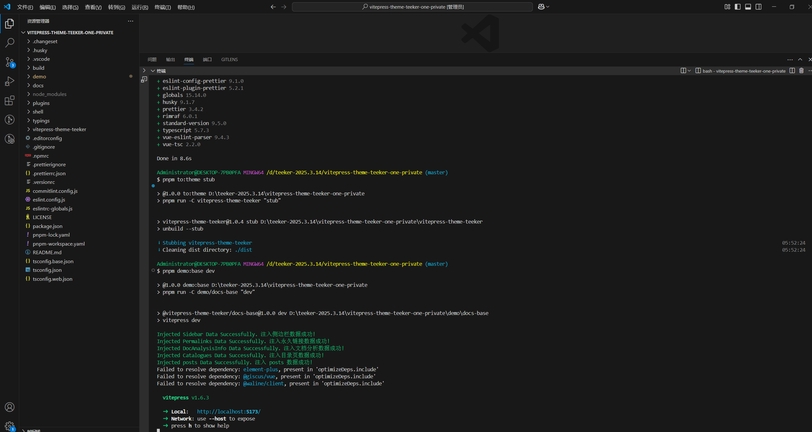The height and width of the screenshot is (432, 812).
Task: Open README.md file
Action: [79, 252]
